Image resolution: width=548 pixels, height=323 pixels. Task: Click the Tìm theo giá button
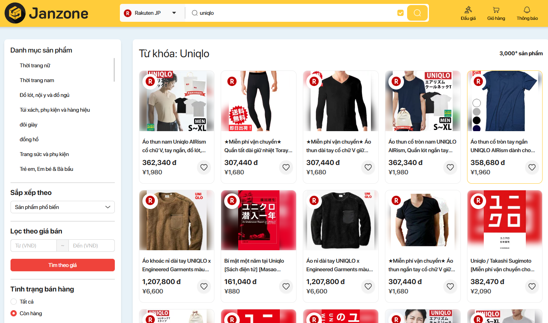click(x=63, y=265)
